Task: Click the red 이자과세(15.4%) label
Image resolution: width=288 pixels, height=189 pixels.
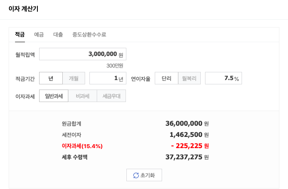Action: 82,146
